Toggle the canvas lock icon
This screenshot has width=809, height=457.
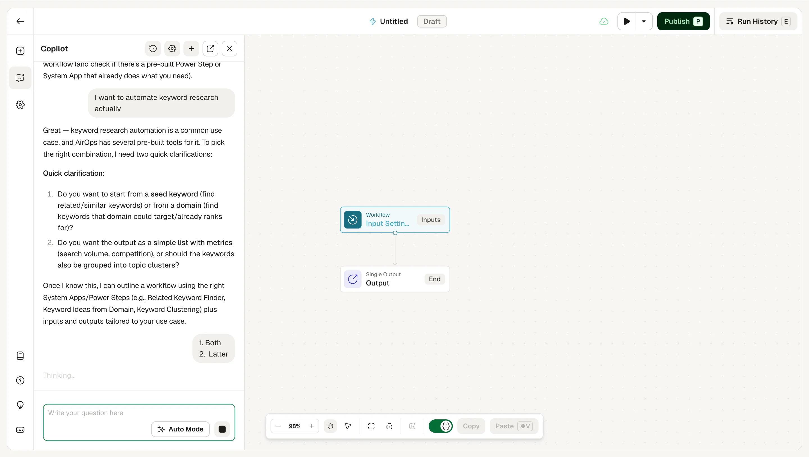389,426
